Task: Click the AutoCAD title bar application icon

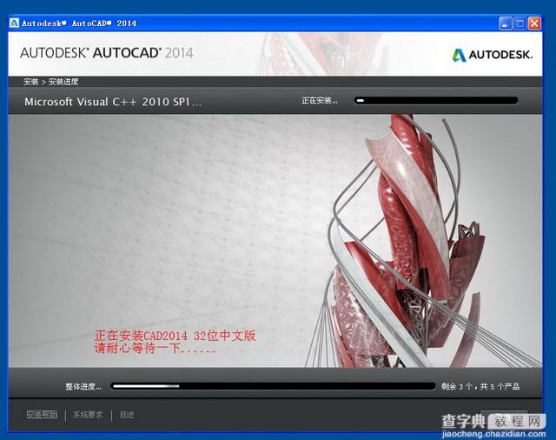Action: click(14, 23)
